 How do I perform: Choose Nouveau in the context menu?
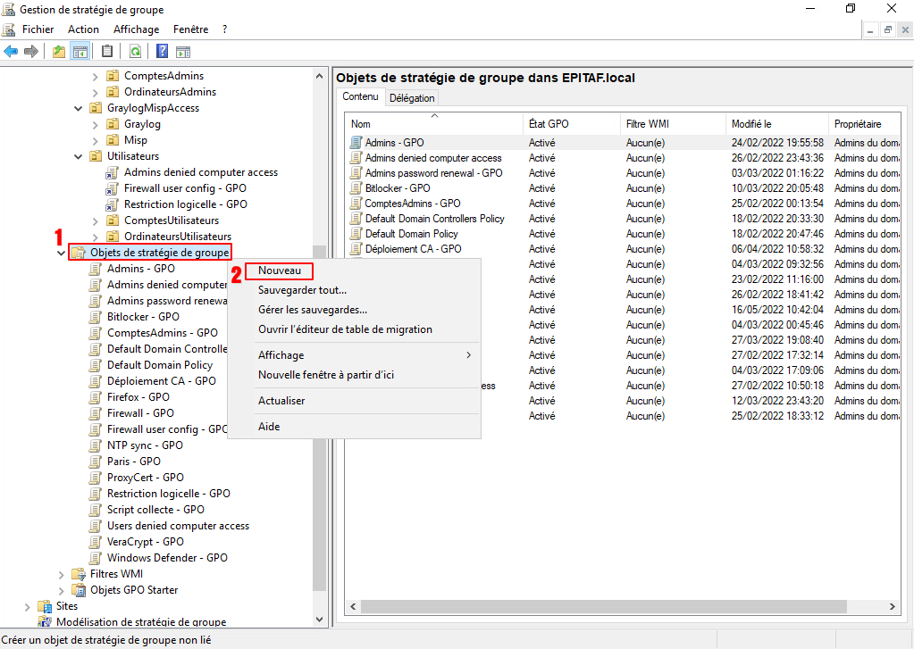coord(279,270)
